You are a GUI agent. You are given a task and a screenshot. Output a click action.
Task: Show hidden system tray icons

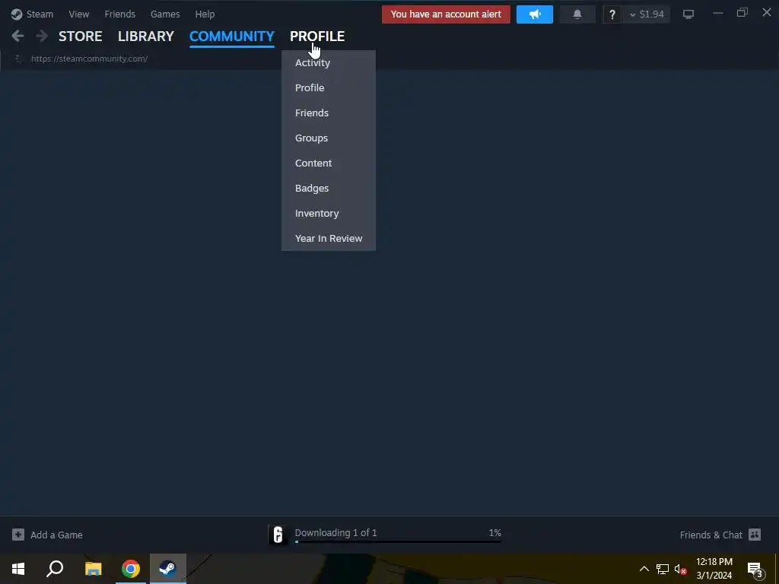644,569
